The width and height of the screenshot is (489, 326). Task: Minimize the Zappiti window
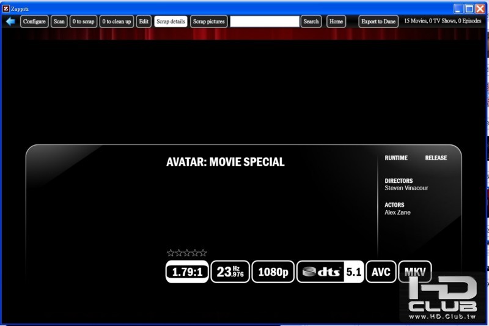458,9
